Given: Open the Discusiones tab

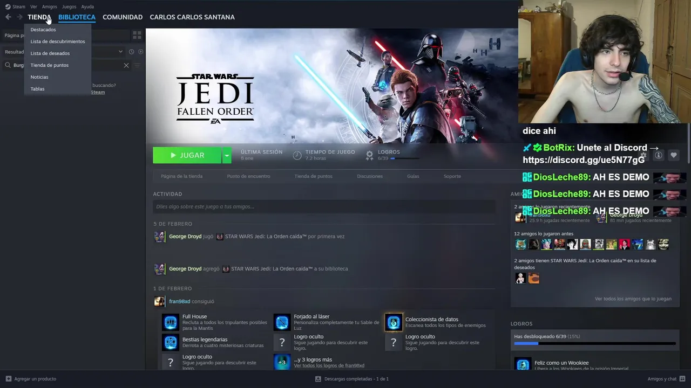Looking at the screenshot, I should [x=370, y=176].
